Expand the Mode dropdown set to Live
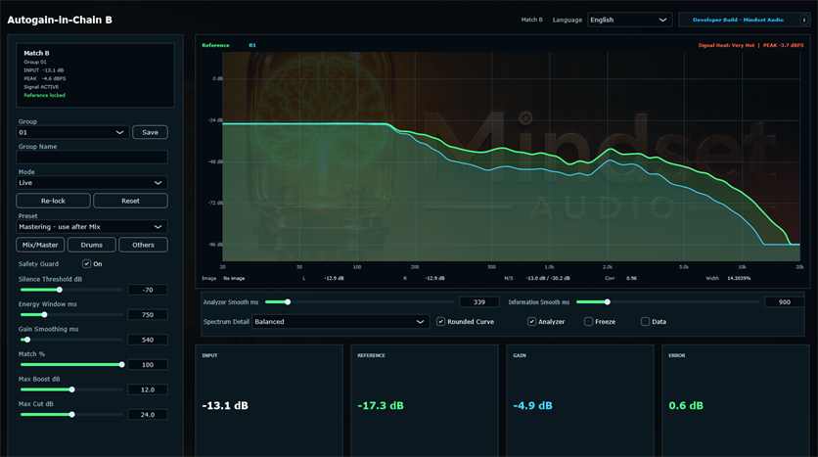The width and height of the screenshot is (818, 457). (92, 183)
